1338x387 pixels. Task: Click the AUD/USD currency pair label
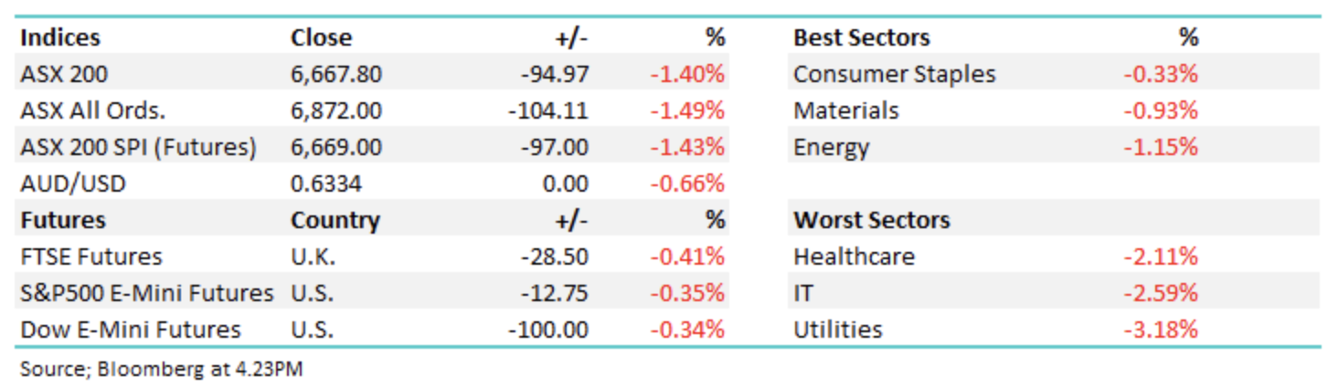[73, 183]
